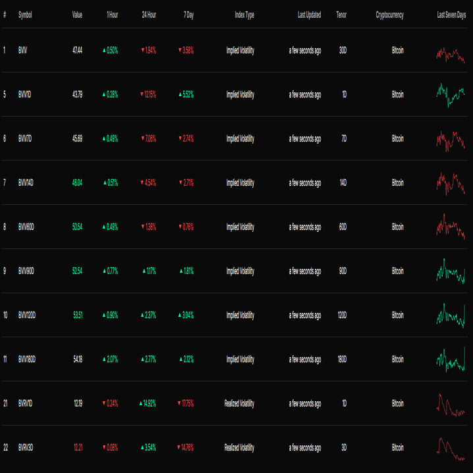Screen dimensions: 473x473
Task: Select the value 53.51 for BVIV120D
Action: pos(78,315)
